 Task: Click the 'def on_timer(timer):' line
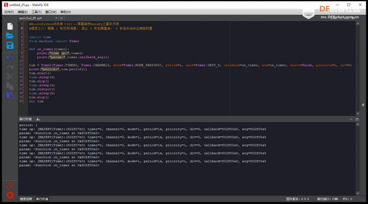pos(49,49)
